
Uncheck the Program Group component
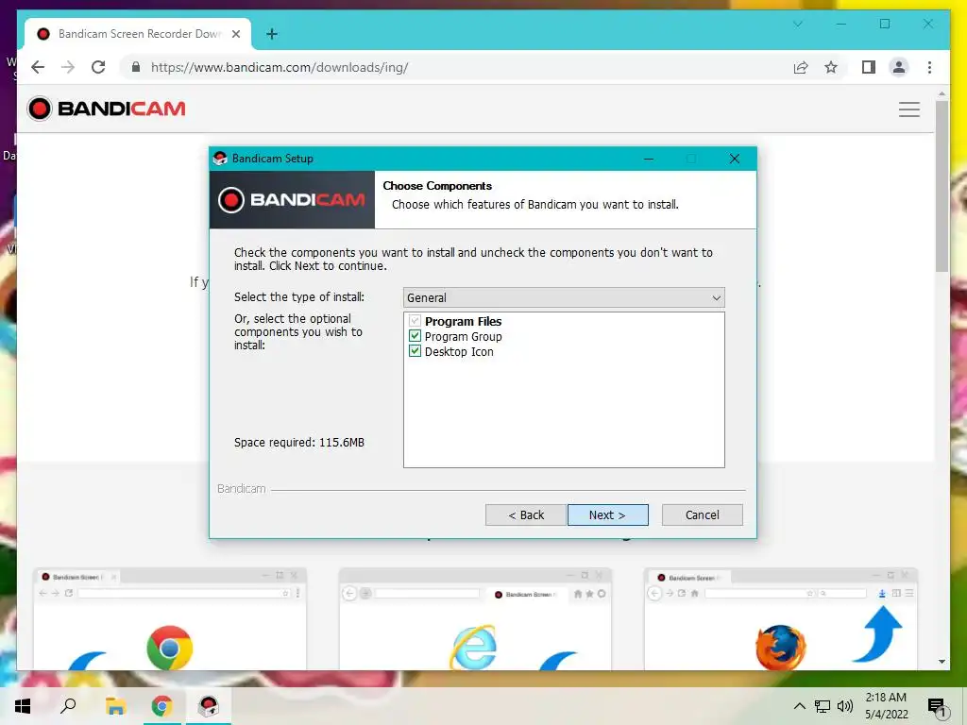(x=416, y=336)
